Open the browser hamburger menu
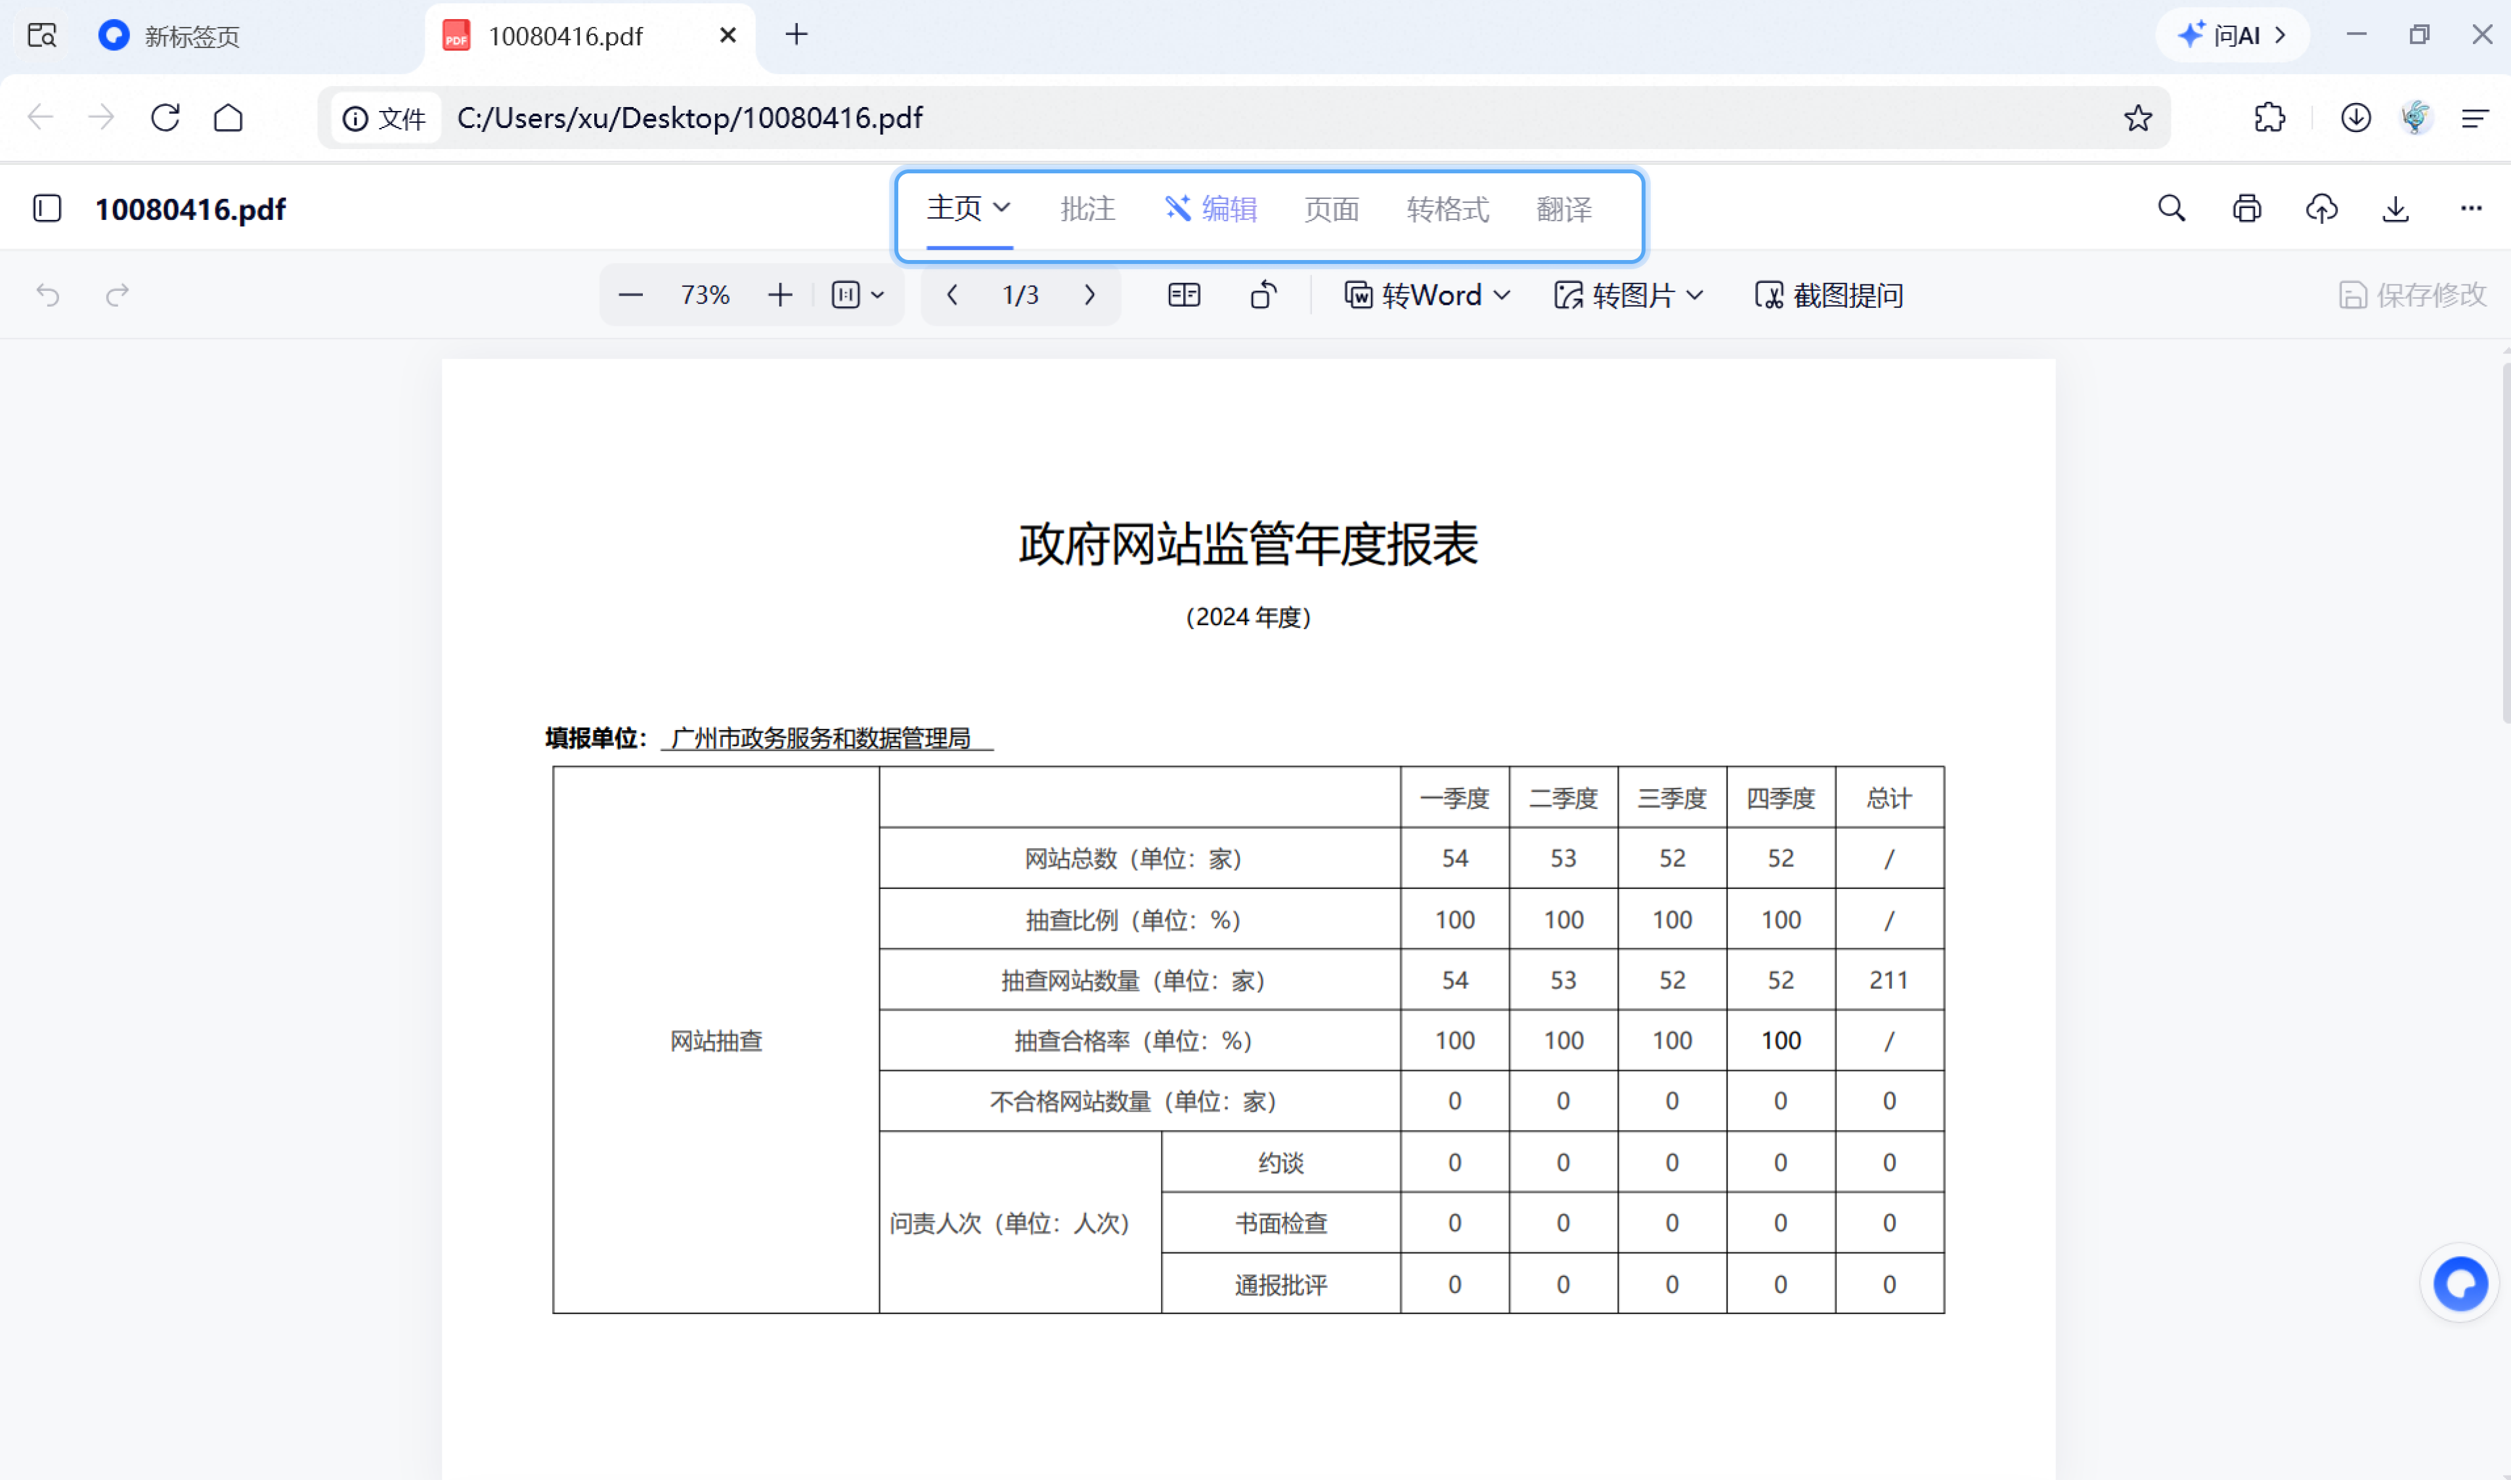 tap(2474, 118)
